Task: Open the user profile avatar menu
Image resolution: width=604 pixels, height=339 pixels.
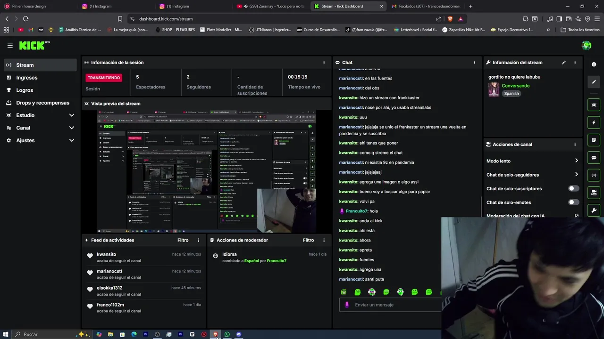Action: pos(587,46)
